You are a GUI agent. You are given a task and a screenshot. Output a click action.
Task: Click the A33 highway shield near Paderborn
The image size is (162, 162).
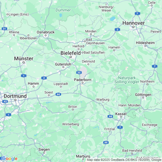click(79, 73)
